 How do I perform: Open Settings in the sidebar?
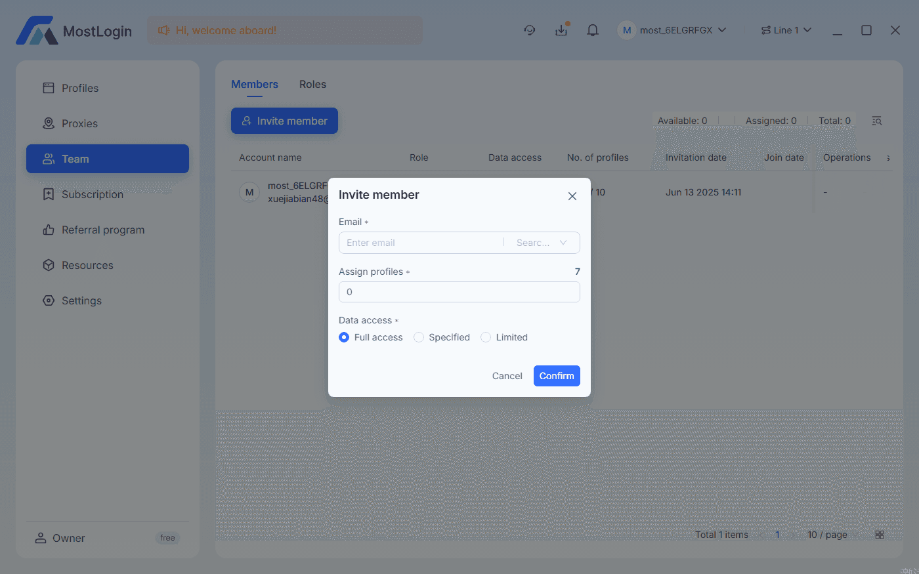(108, 300)
